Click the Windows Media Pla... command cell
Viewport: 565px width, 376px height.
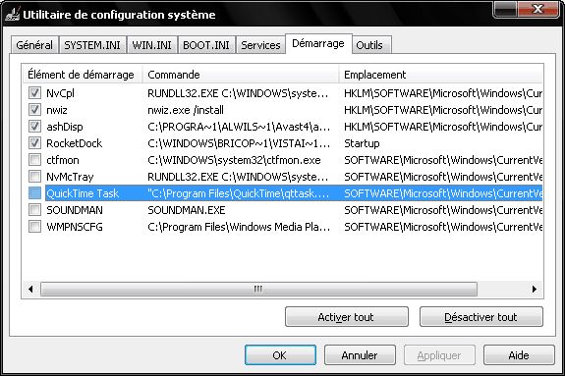(239, 227)
